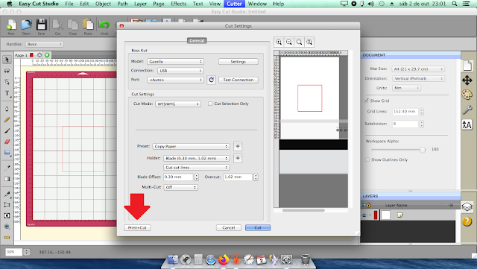This screenshot has height=269, width=477.
Task: Open the Help menu
Action: (278, 4)
